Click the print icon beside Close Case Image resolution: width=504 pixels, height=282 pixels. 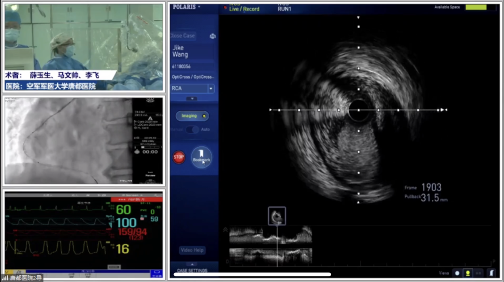point(213,36)
